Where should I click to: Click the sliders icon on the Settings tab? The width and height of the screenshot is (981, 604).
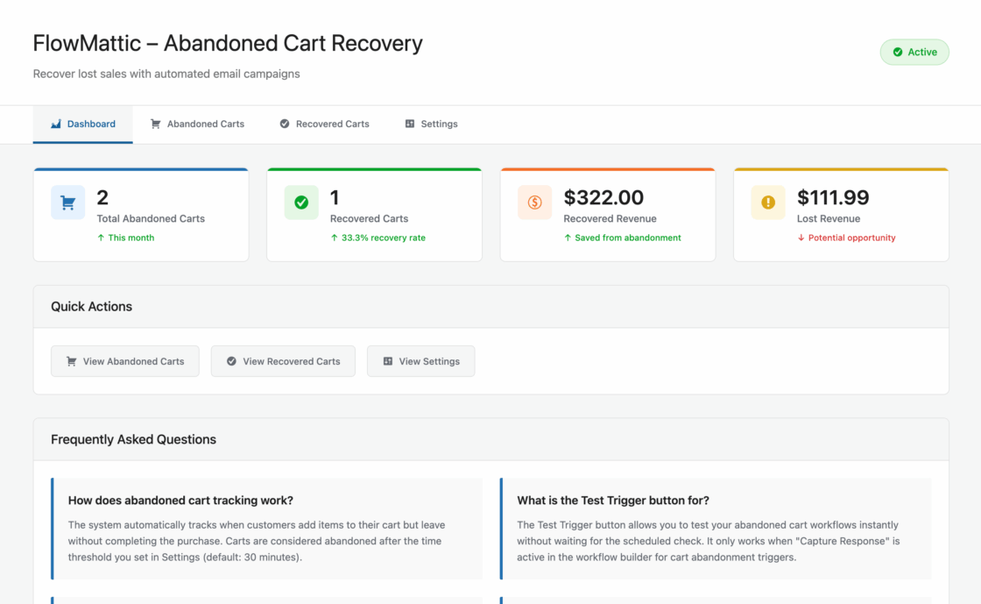tap(410, 124)
